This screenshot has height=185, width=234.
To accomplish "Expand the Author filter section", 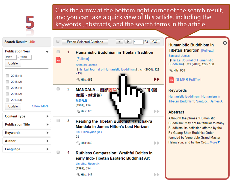I will (47, 141).
